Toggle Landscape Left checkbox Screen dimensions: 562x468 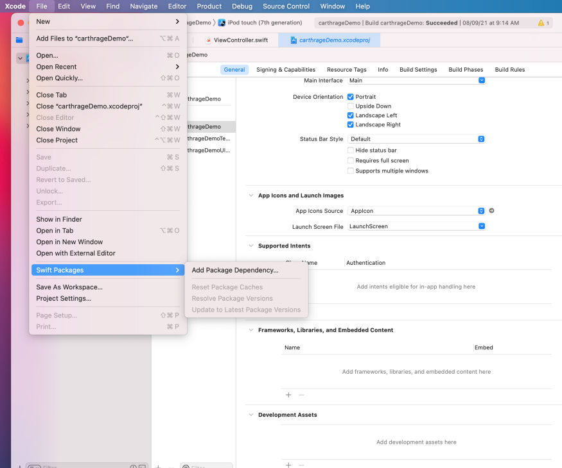click(351, 115)
